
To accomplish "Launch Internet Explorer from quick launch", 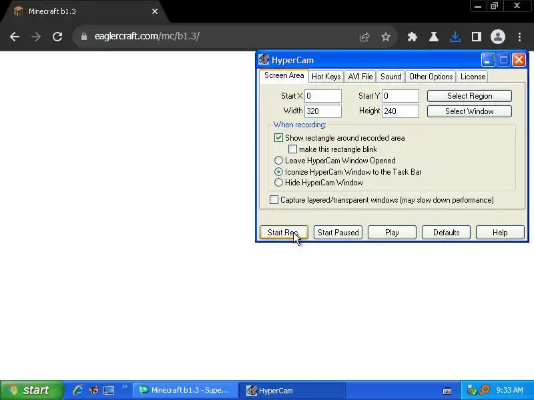I will tap(78, 390).
